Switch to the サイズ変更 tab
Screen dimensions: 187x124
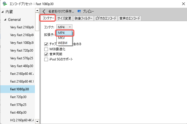coord(64,18)
